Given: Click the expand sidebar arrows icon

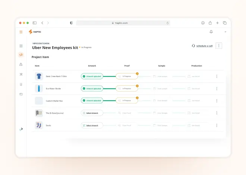Looking at the screenshot, I should [x=21, y=129].
